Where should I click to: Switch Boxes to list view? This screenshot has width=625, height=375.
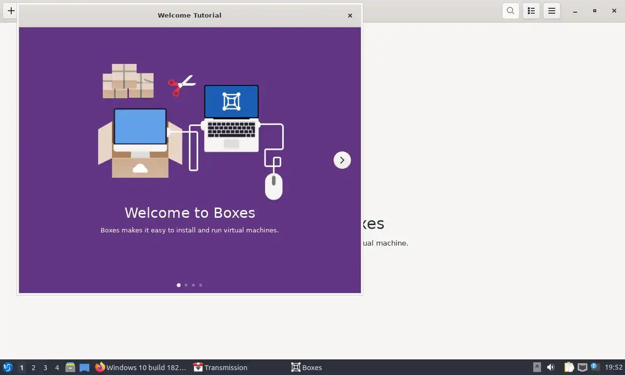click(531, 11)
